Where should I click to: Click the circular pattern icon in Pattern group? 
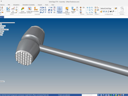point(98,8)
